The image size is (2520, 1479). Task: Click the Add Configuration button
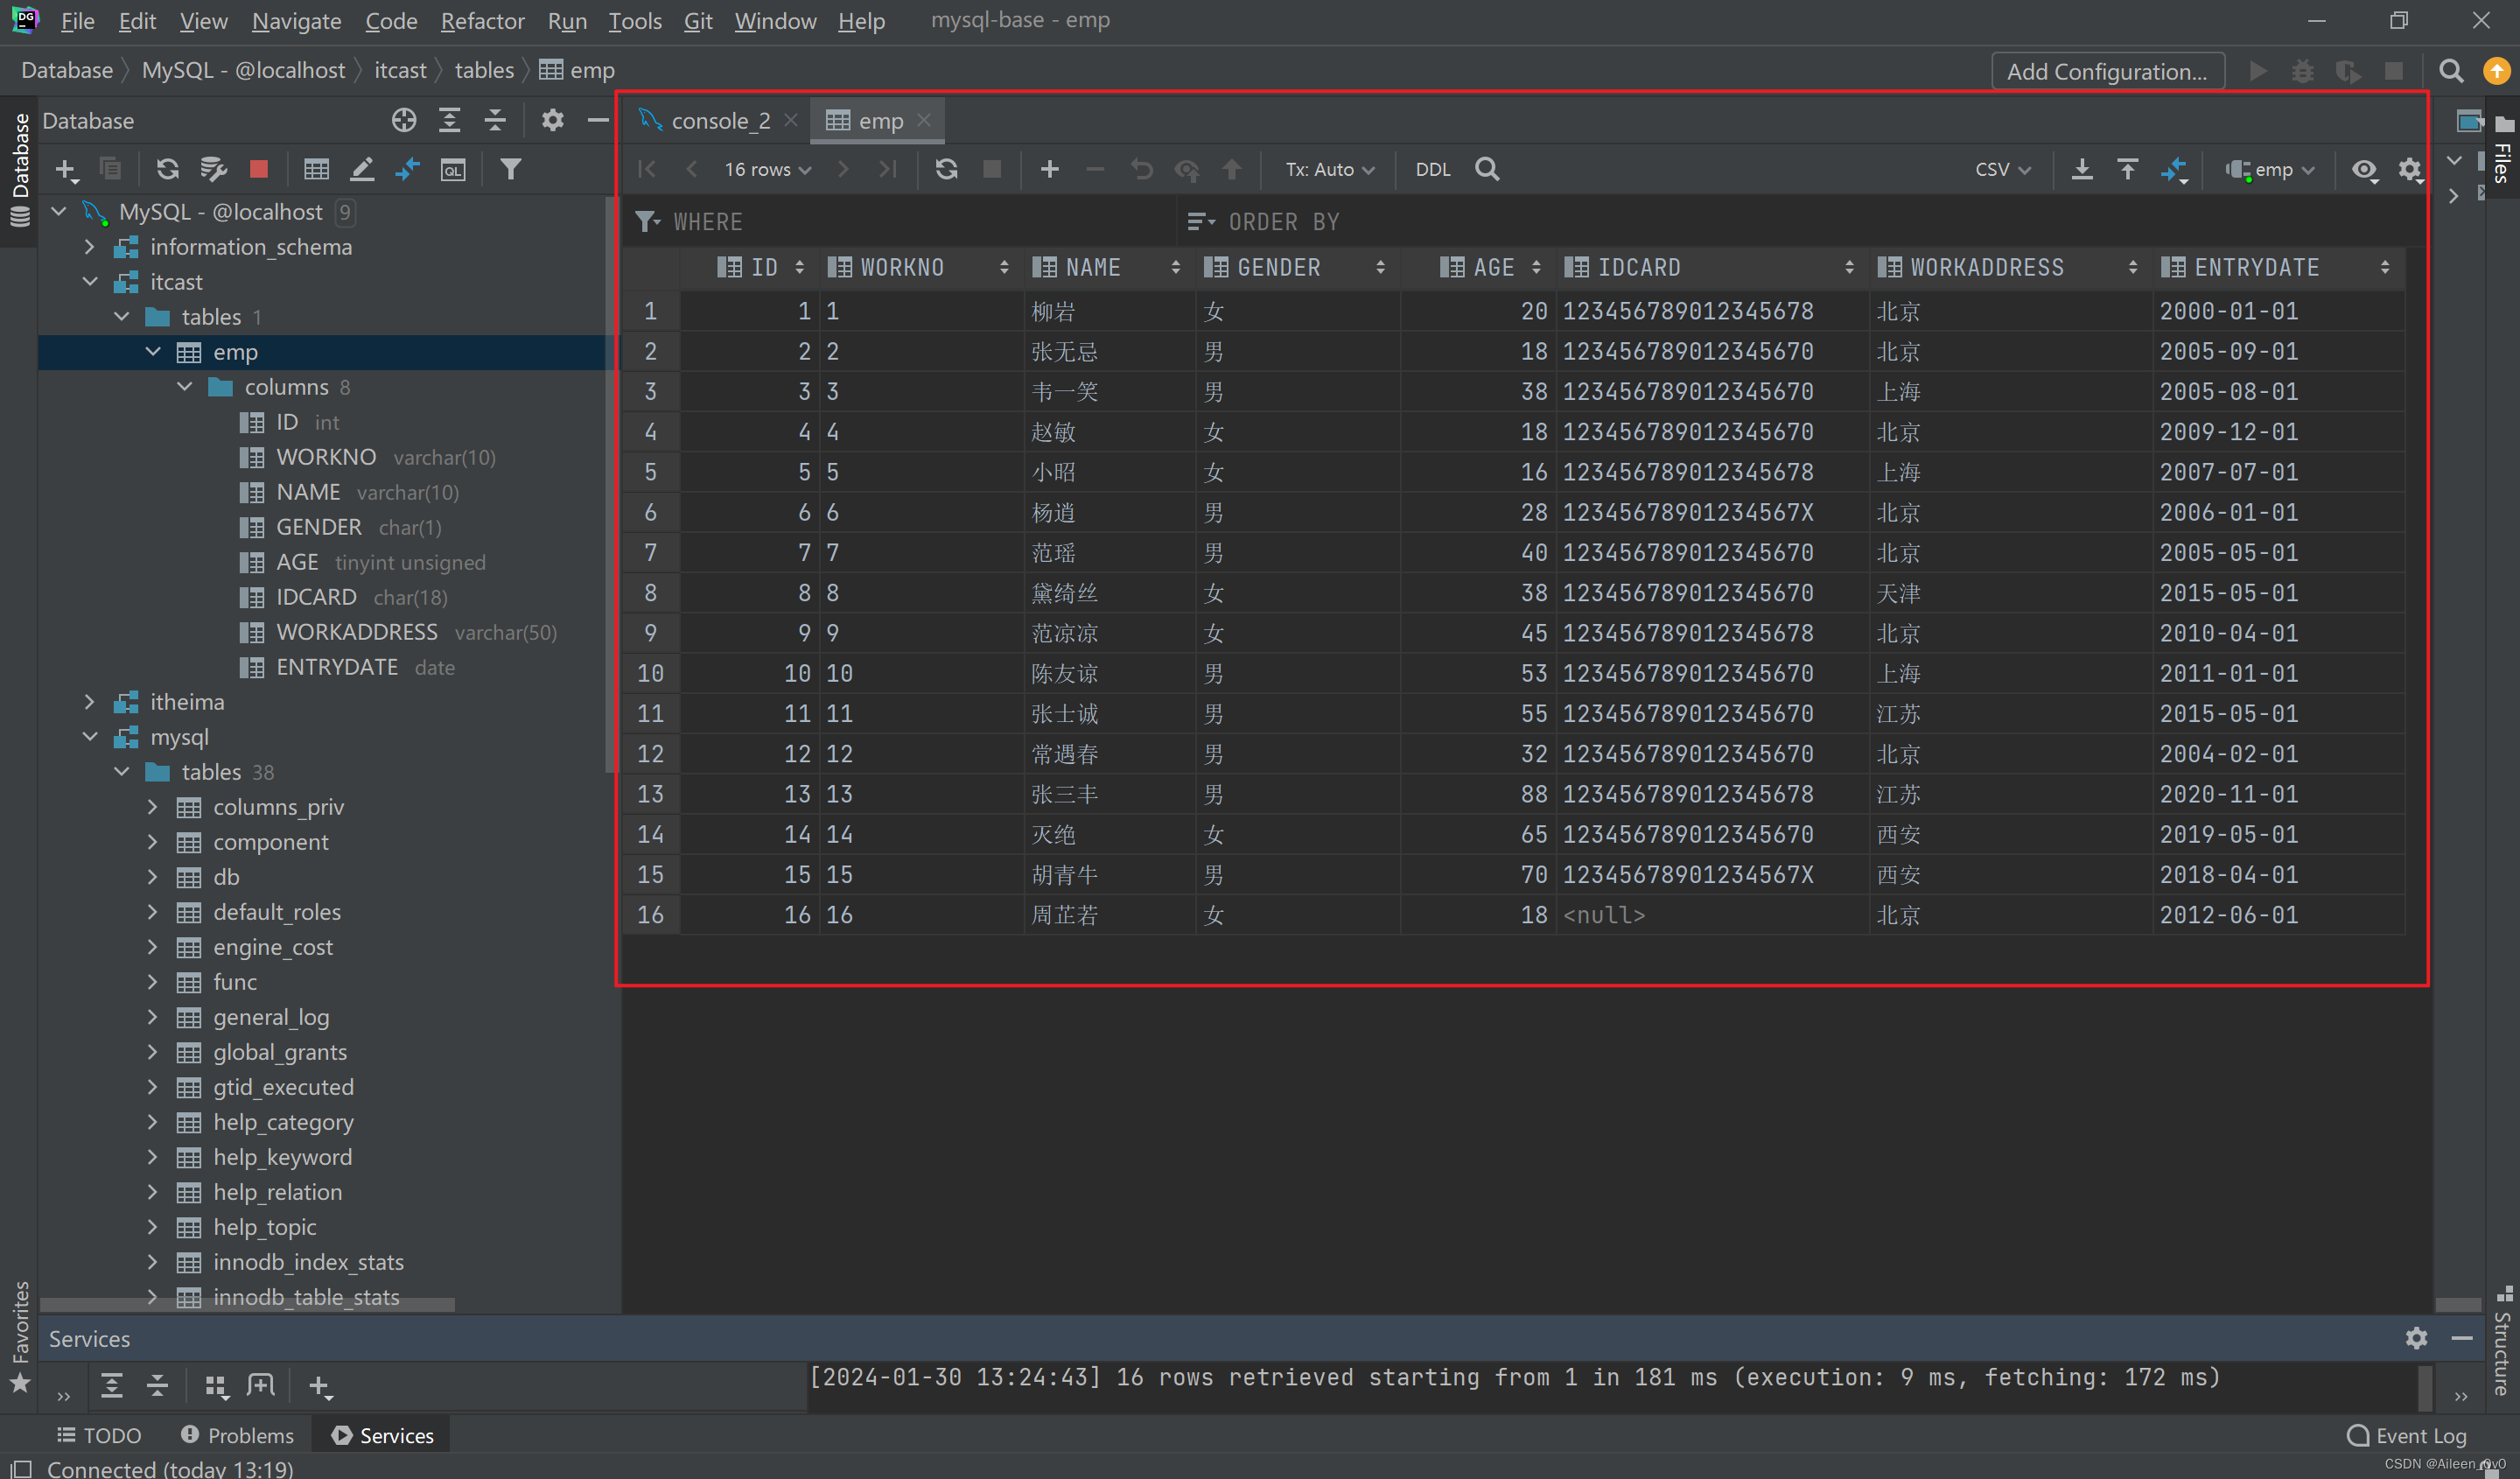coord(2107,71)
